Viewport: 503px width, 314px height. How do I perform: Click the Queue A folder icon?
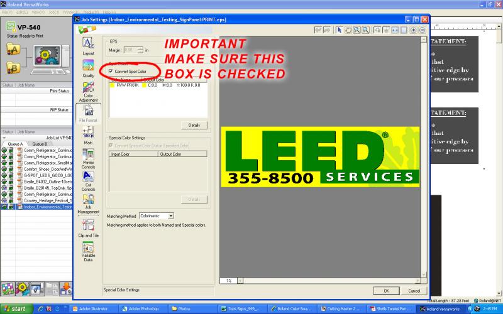click(x=13, y=50)
